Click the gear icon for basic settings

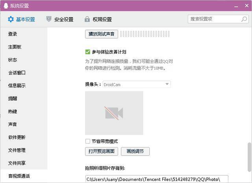pos(11,19)
